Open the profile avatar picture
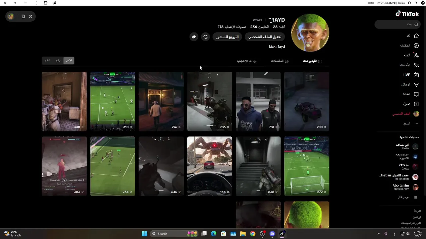 310,33
